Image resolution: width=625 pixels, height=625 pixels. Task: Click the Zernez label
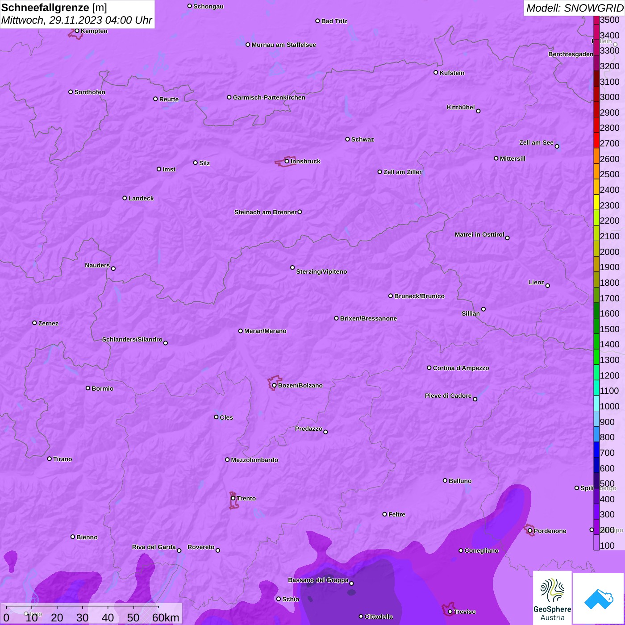click(x=48, y=323)
